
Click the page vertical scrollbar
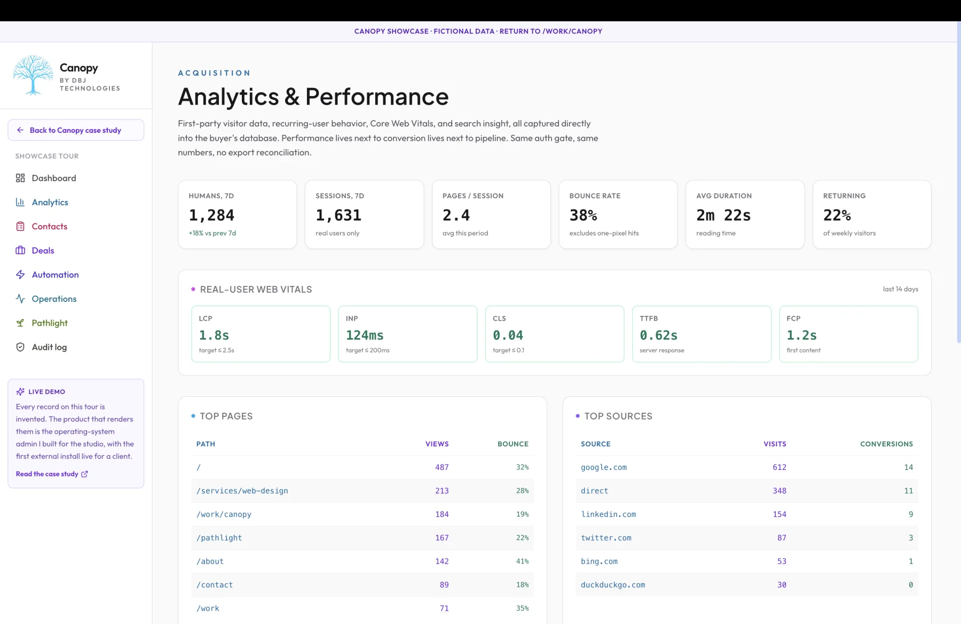pyautogui.click(x=959, y=181)
